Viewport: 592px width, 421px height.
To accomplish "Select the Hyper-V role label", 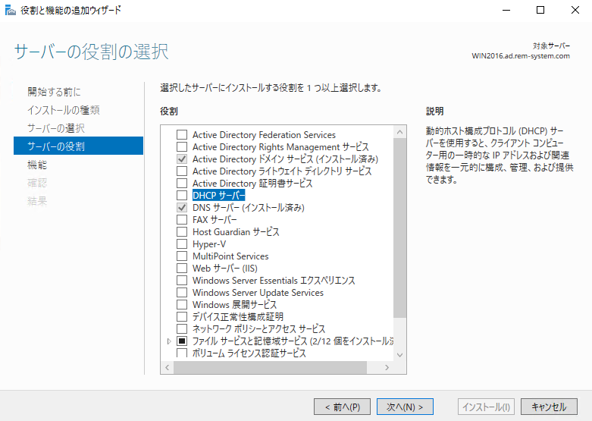I will click(209, 243).
